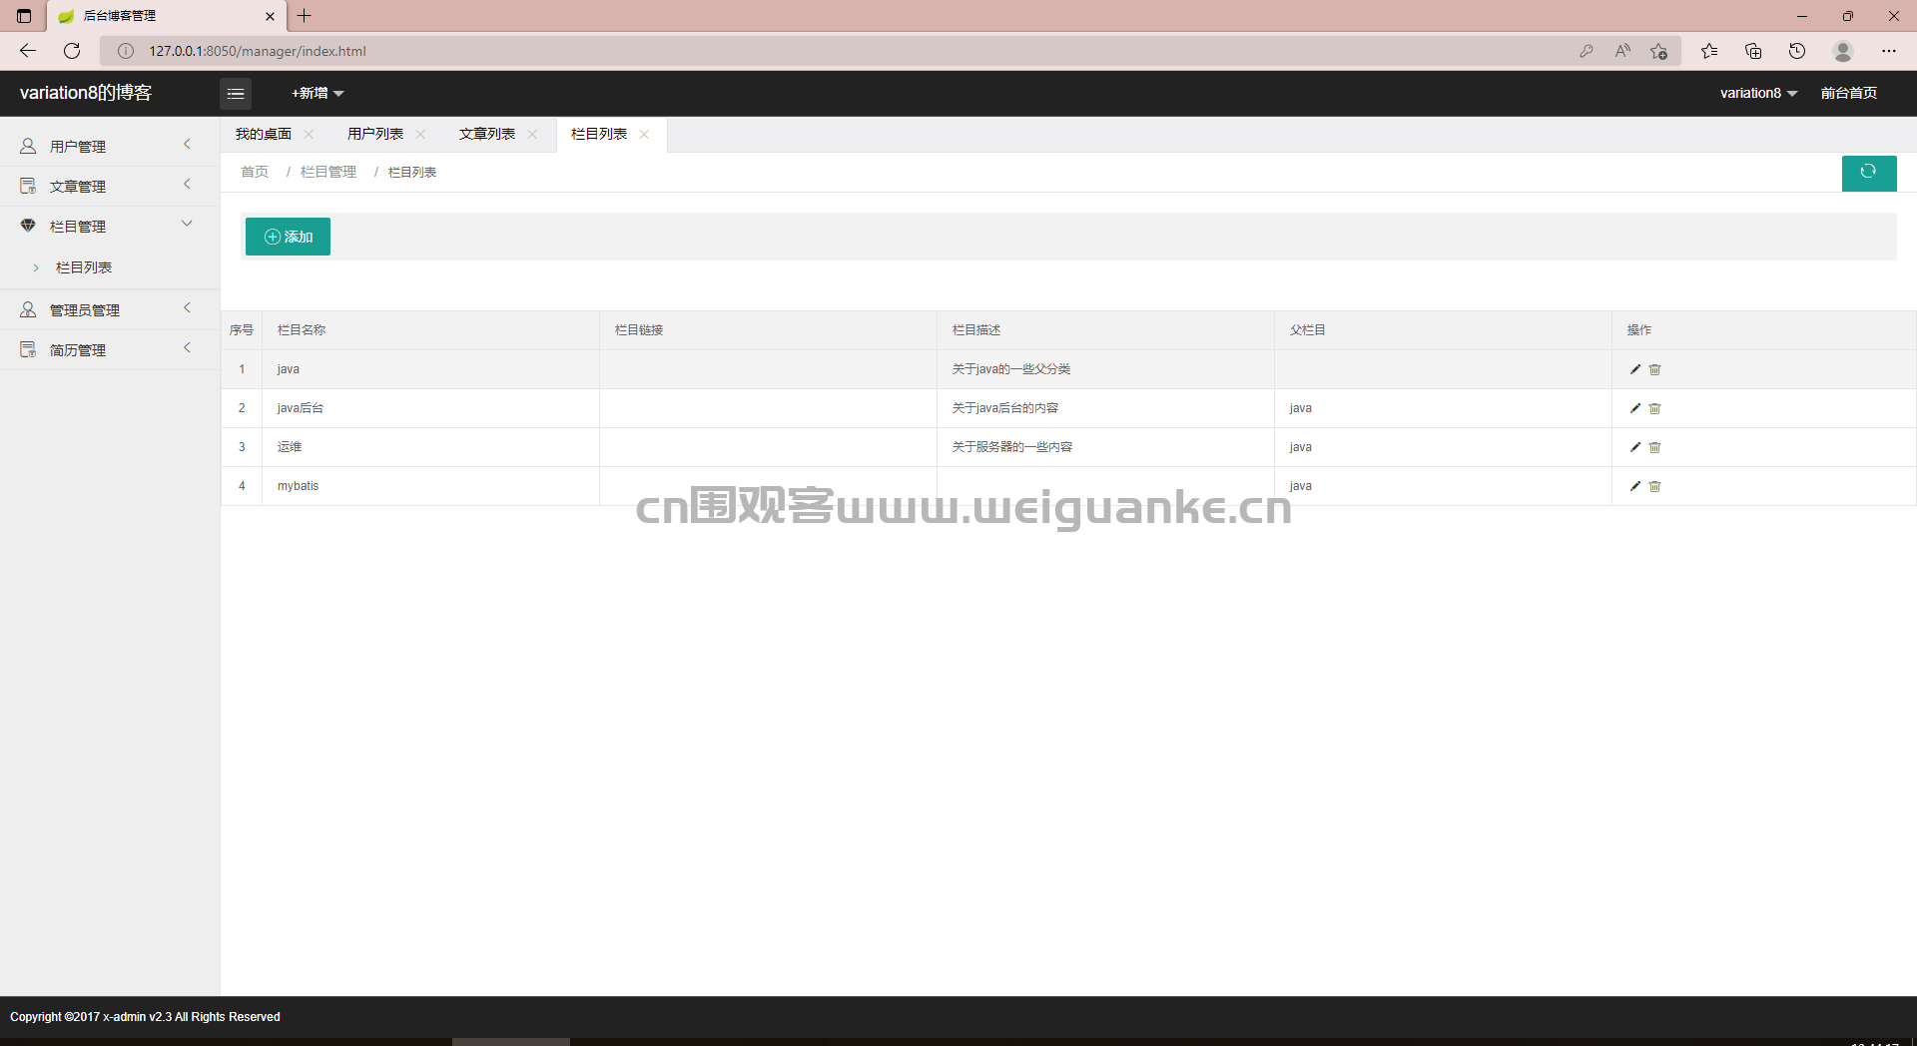Click the 文章管理 document icon in sidebar
1917x1046 pixels.
pyautogui.click(x=28, y=186)
